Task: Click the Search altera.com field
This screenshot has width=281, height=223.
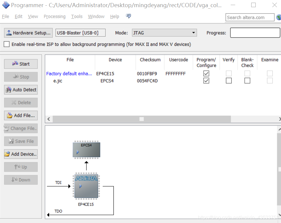Action: [x=250, y=17]
